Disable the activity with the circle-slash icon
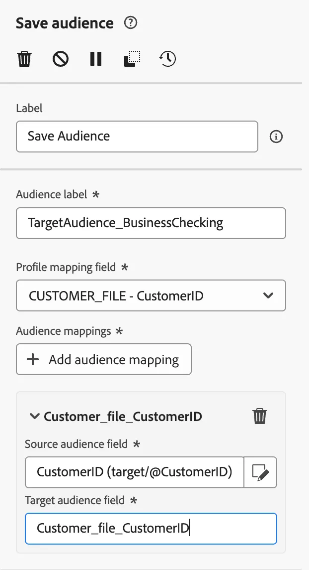309x570 pixels. pos(61,58)
